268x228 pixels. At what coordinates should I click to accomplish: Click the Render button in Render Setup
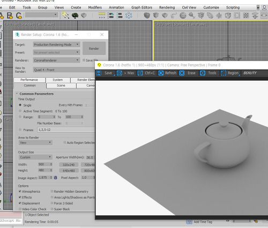pos(94,49)
